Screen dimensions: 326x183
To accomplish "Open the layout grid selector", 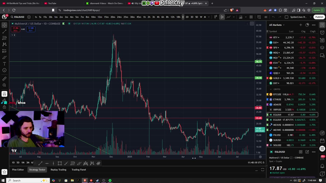I will (251, 17).
